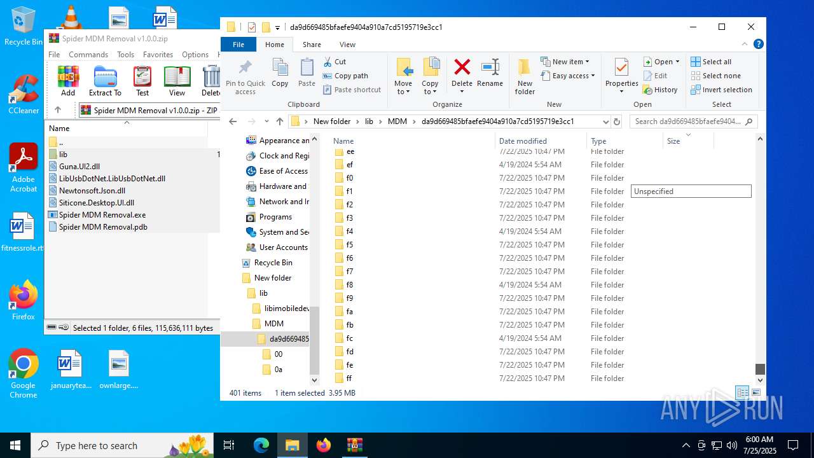Screen dimensions: 814x458
Task: Click the Explorer search box
Action: [x=693, y=121]
